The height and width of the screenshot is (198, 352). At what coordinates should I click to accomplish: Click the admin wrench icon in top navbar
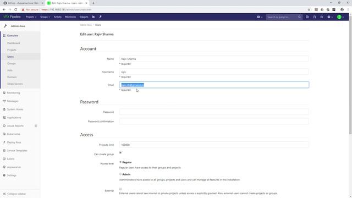(x=100, y=17)
